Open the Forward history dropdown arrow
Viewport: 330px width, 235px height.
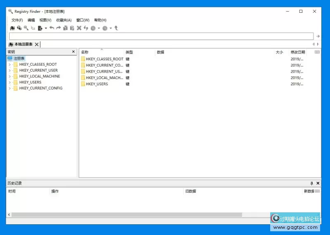click(x=111, y=28)
